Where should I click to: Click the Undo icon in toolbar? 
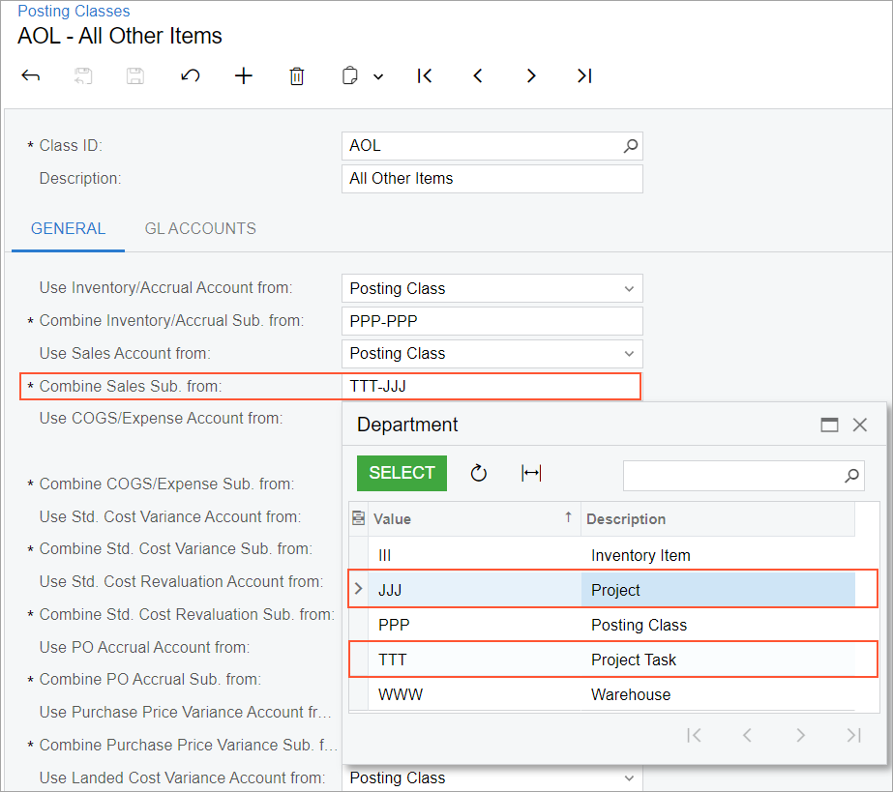[x=191, y=75]
